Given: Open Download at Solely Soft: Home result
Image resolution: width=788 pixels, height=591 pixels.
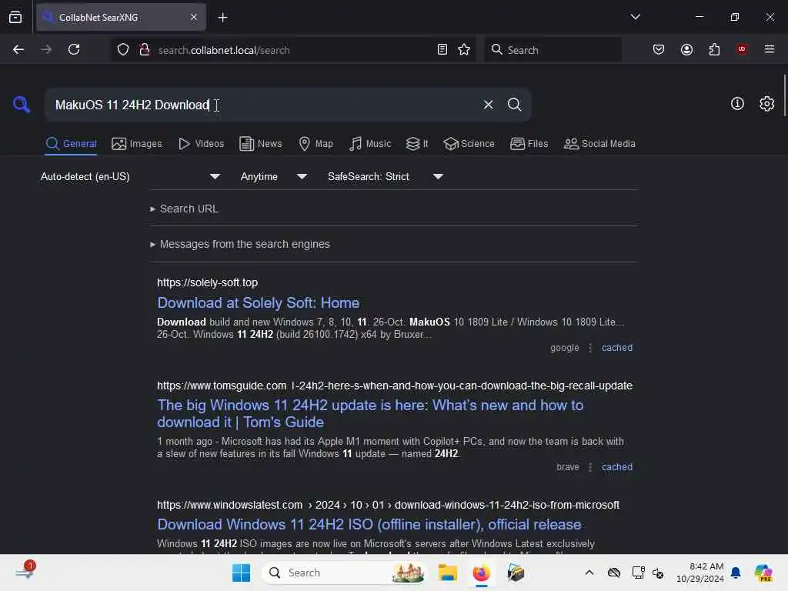Looking at the screenshot, I should 259,302.
